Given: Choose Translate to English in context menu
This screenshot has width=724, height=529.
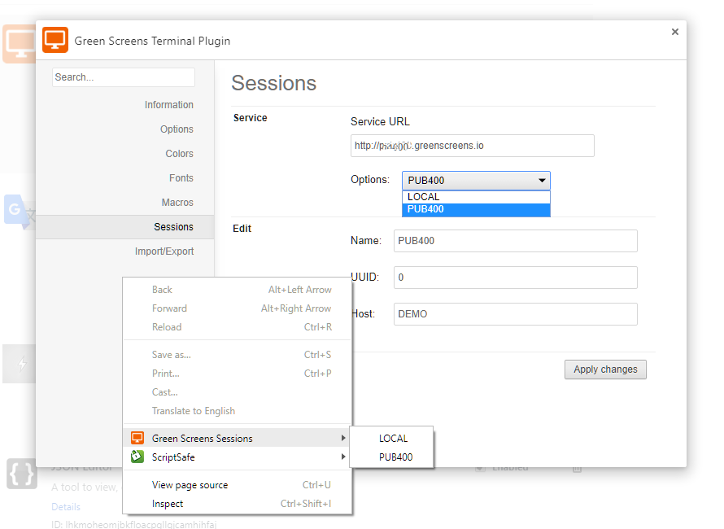Looking at the screenshot, I should [238, 411].
